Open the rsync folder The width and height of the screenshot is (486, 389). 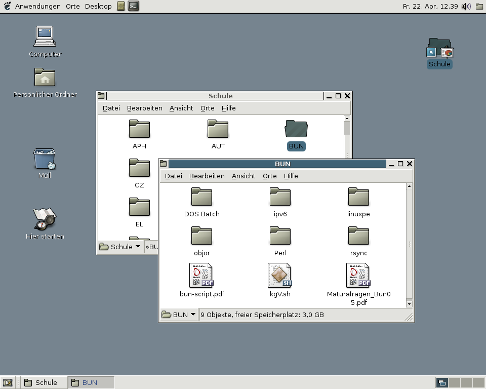tap(358, 236)
